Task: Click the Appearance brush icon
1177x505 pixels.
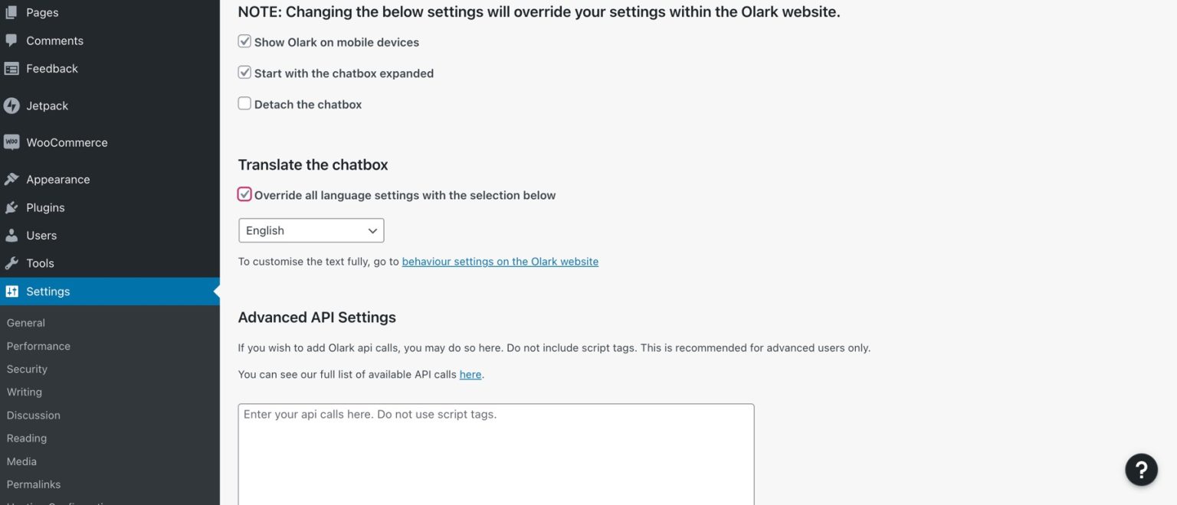Action: (x=11, y=178)
